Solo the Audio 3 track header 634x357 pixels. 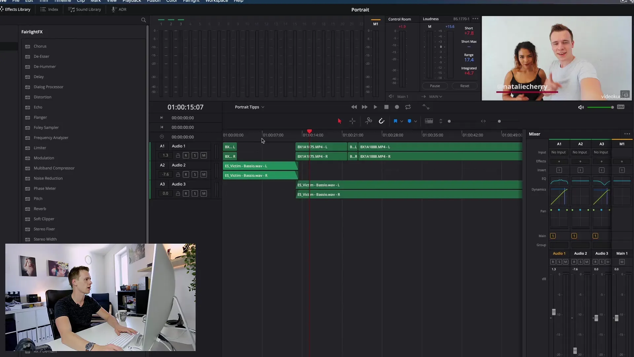coord(195,193)
